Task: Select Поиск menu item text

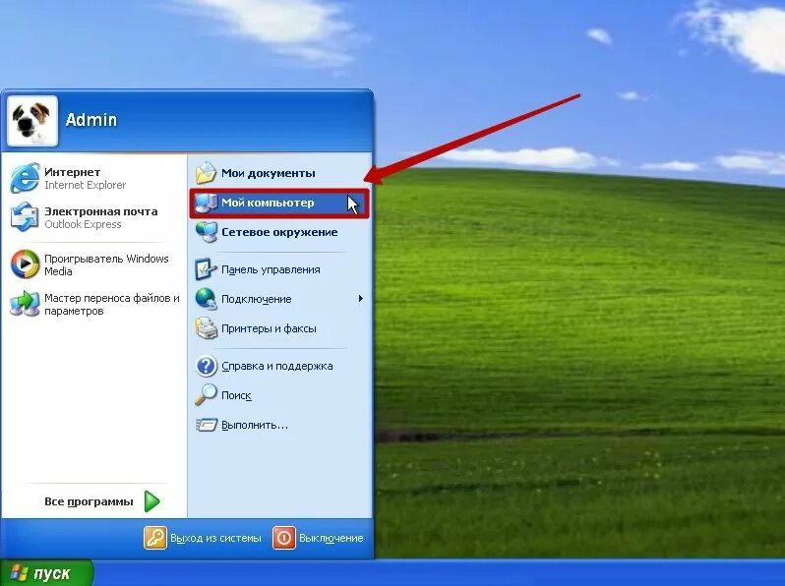Action: pyautogui.click(x=236, y=395)
